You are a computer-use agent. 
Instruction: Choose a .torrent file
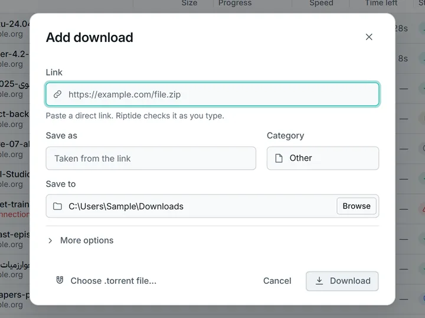tap(106, 281)
